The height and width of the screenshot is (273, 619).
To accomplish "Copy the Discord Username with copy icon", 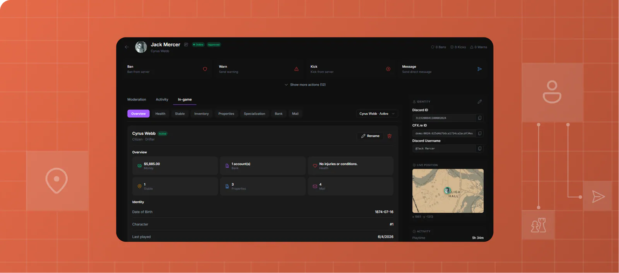I will (x=480, y=148).
